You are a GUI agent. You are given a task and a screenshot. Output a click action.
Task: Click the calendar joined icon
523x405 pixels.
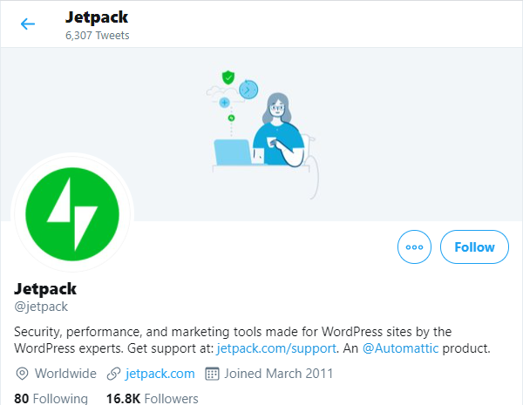(x=211, y=374)
